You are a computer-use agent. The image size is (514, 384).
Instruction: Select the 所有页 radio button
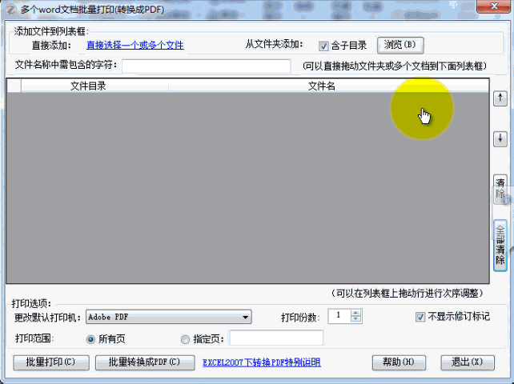[90, 338]
